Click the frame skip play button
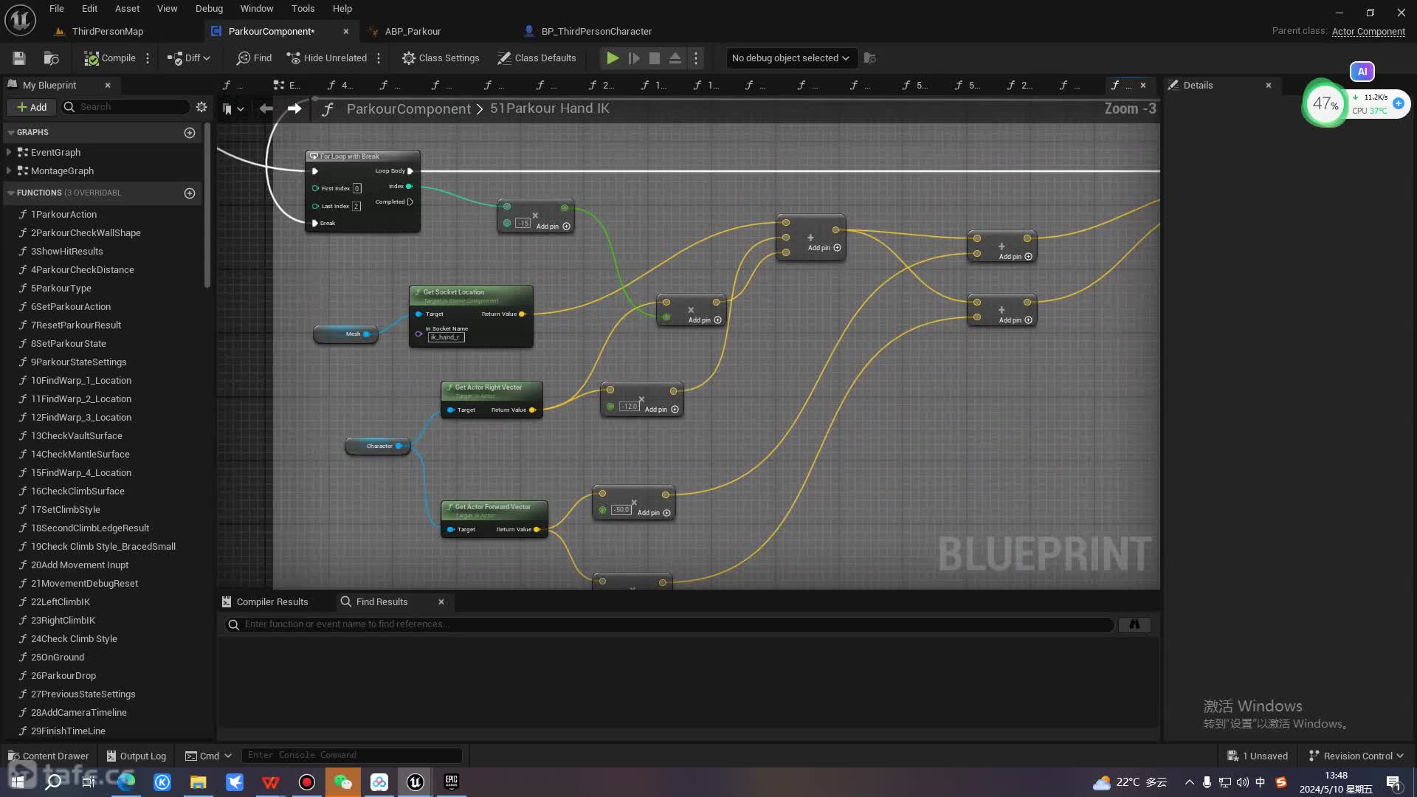The image size is (1417, 797). pos(634,58)
